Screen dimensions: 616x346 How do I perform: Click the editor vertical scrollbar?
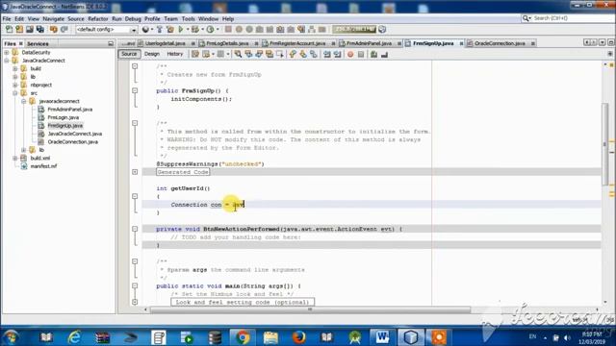(x=605, y=143)
